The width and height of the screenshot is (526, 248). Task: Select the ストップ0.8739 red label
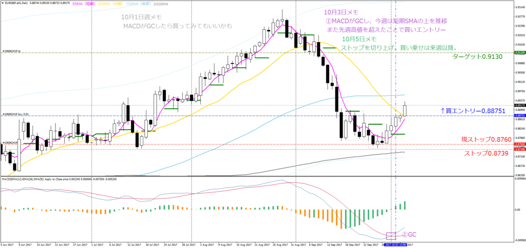coord(485,153)
